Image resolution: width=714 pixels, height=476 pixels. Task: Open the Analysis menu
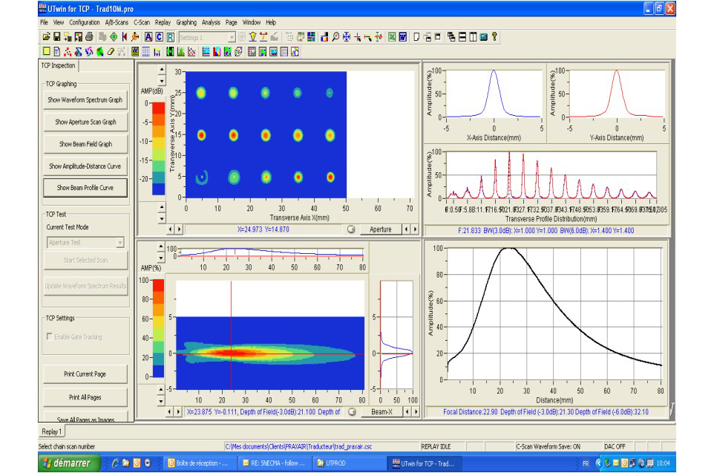tap(211, 23)
